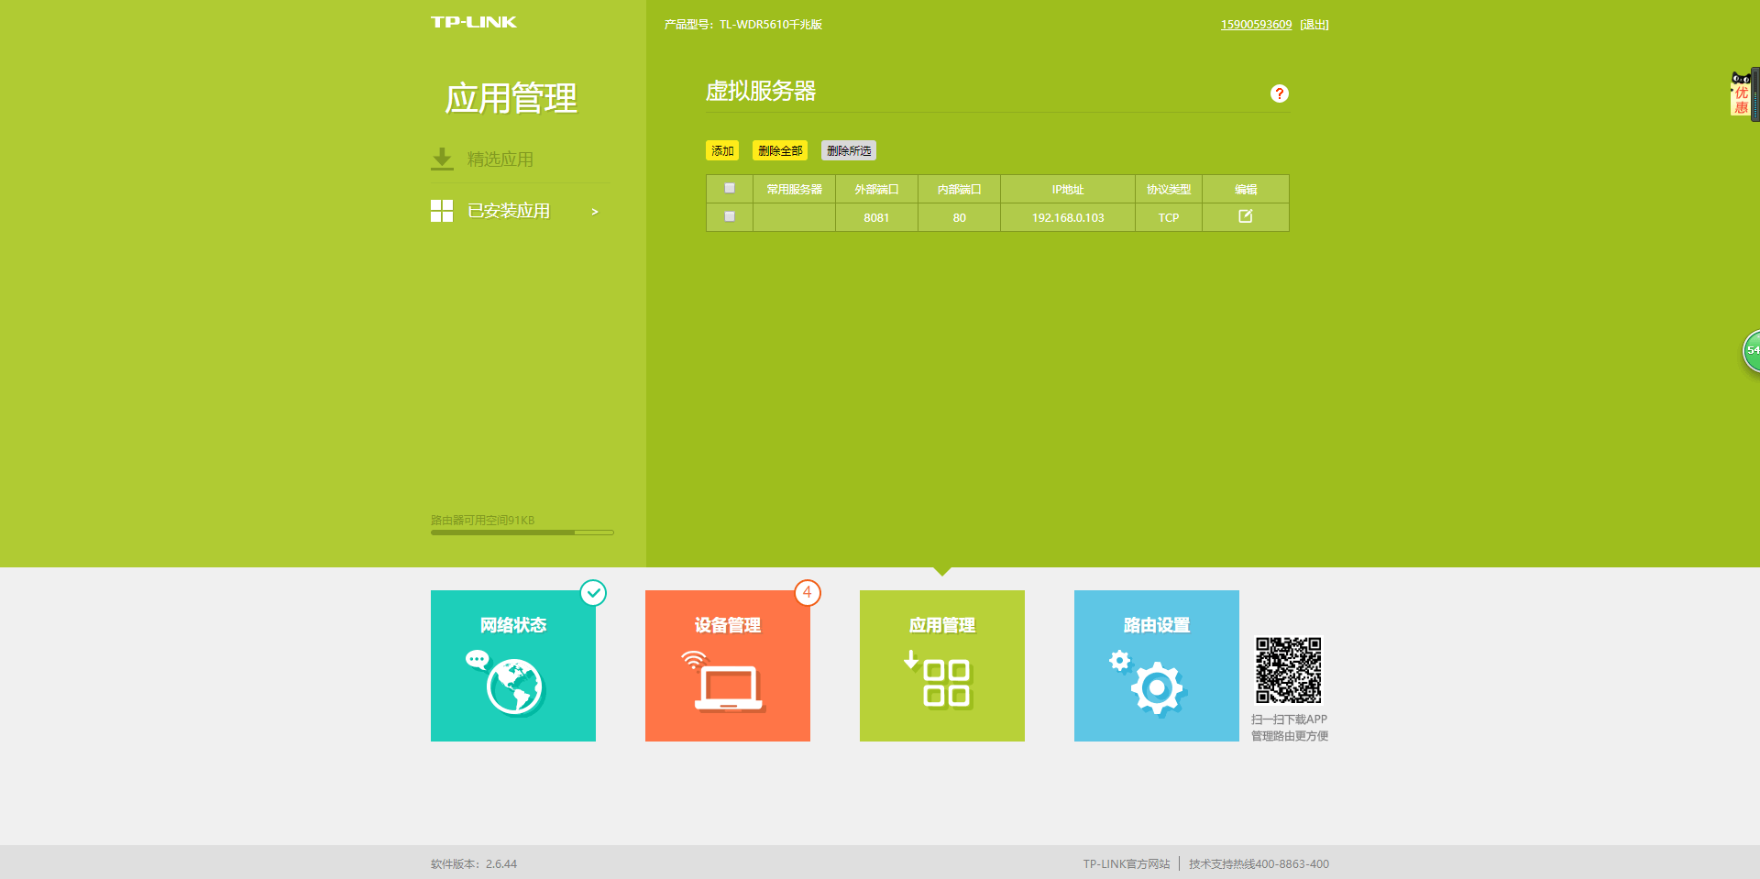
Task: Click the 已安装应用 grid icon
Action: coord(442,211)
